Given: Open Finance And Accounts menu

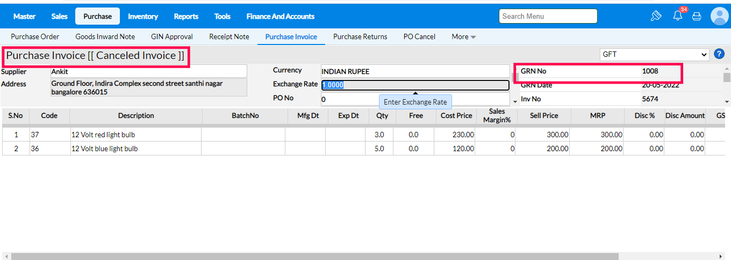Looking at the screenshot, I should (280, 16).
